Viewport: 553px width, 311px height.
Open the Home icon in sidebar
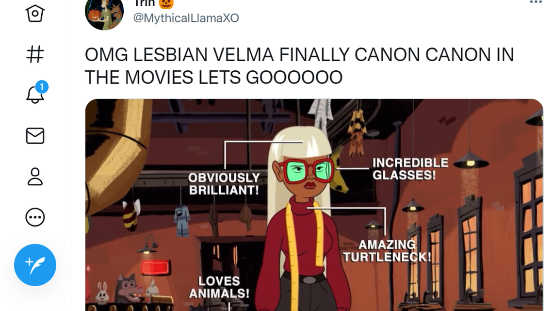click(35, 14)
